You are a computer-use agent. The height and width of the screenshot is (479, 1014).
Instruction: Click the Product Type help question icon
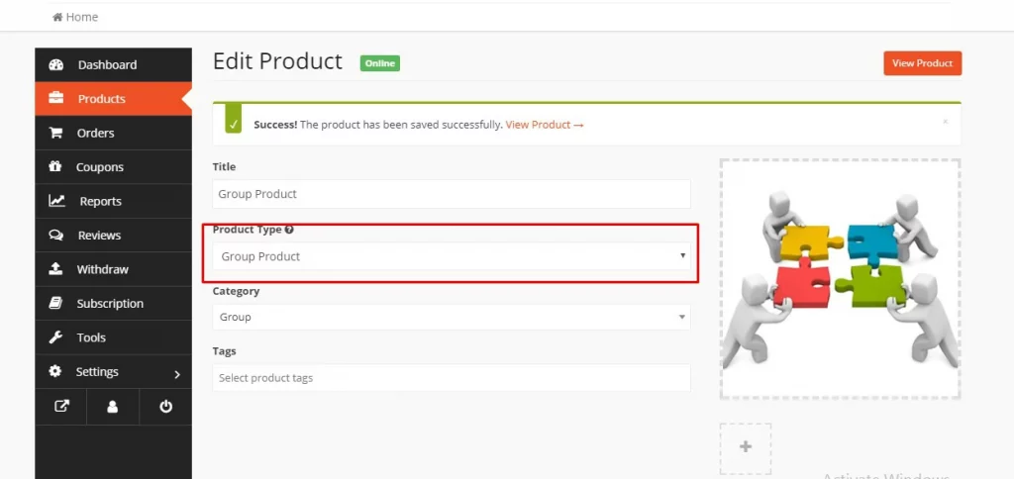click(289, 230)
